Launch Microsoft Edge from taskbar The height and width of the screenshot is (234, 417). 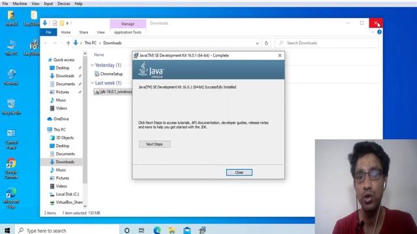(x=157, y=230)
